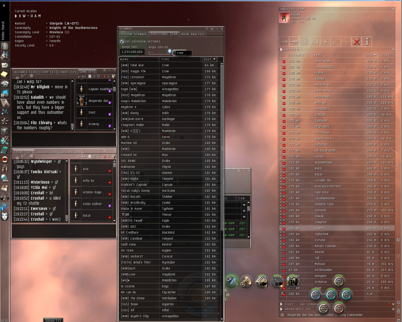Click the triangle beside the Overview title
This screenshot has width=402, height=322.
click(281, 49)
